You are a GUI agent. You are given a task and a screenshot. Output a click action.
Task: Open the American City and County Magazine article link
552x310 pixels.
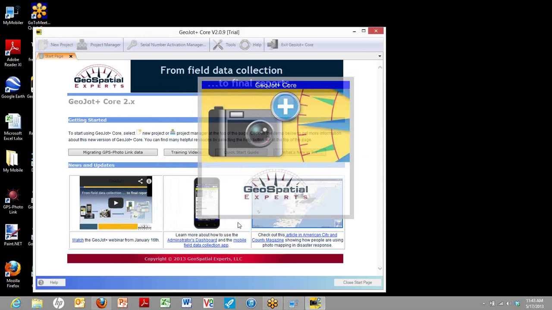click(295, 237)
